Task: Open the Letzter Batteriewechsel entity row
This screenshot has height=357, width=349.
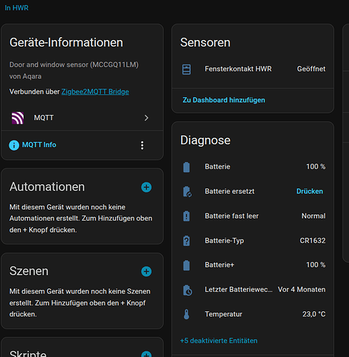Action: pyautogui.click(x=252, y=290)
